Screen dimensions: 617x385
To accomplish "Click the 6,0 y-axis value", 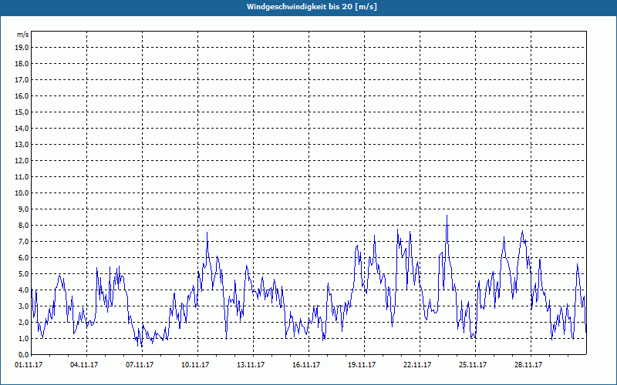I will (x=23, y=258).
